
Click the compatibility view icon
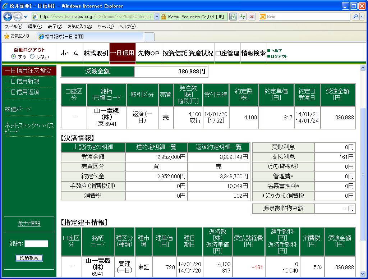pyautogui.click(x=233, y=17)
